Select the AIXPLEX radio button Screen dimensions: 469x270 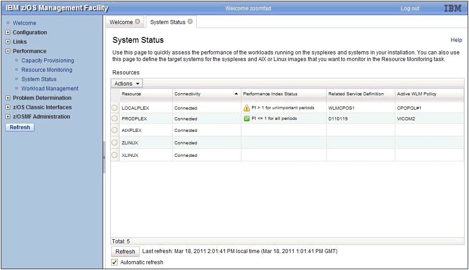[x=115, y=130]
